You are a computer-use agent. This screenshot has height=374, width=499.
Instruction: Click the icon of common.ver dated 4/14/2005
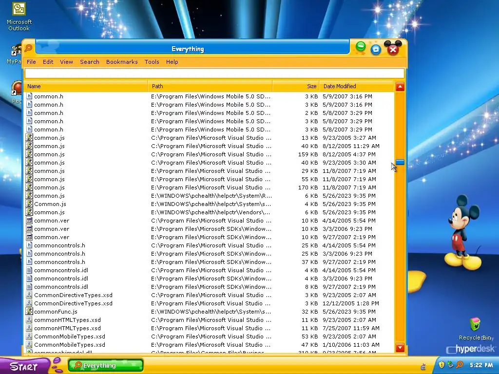click(29, 221)
